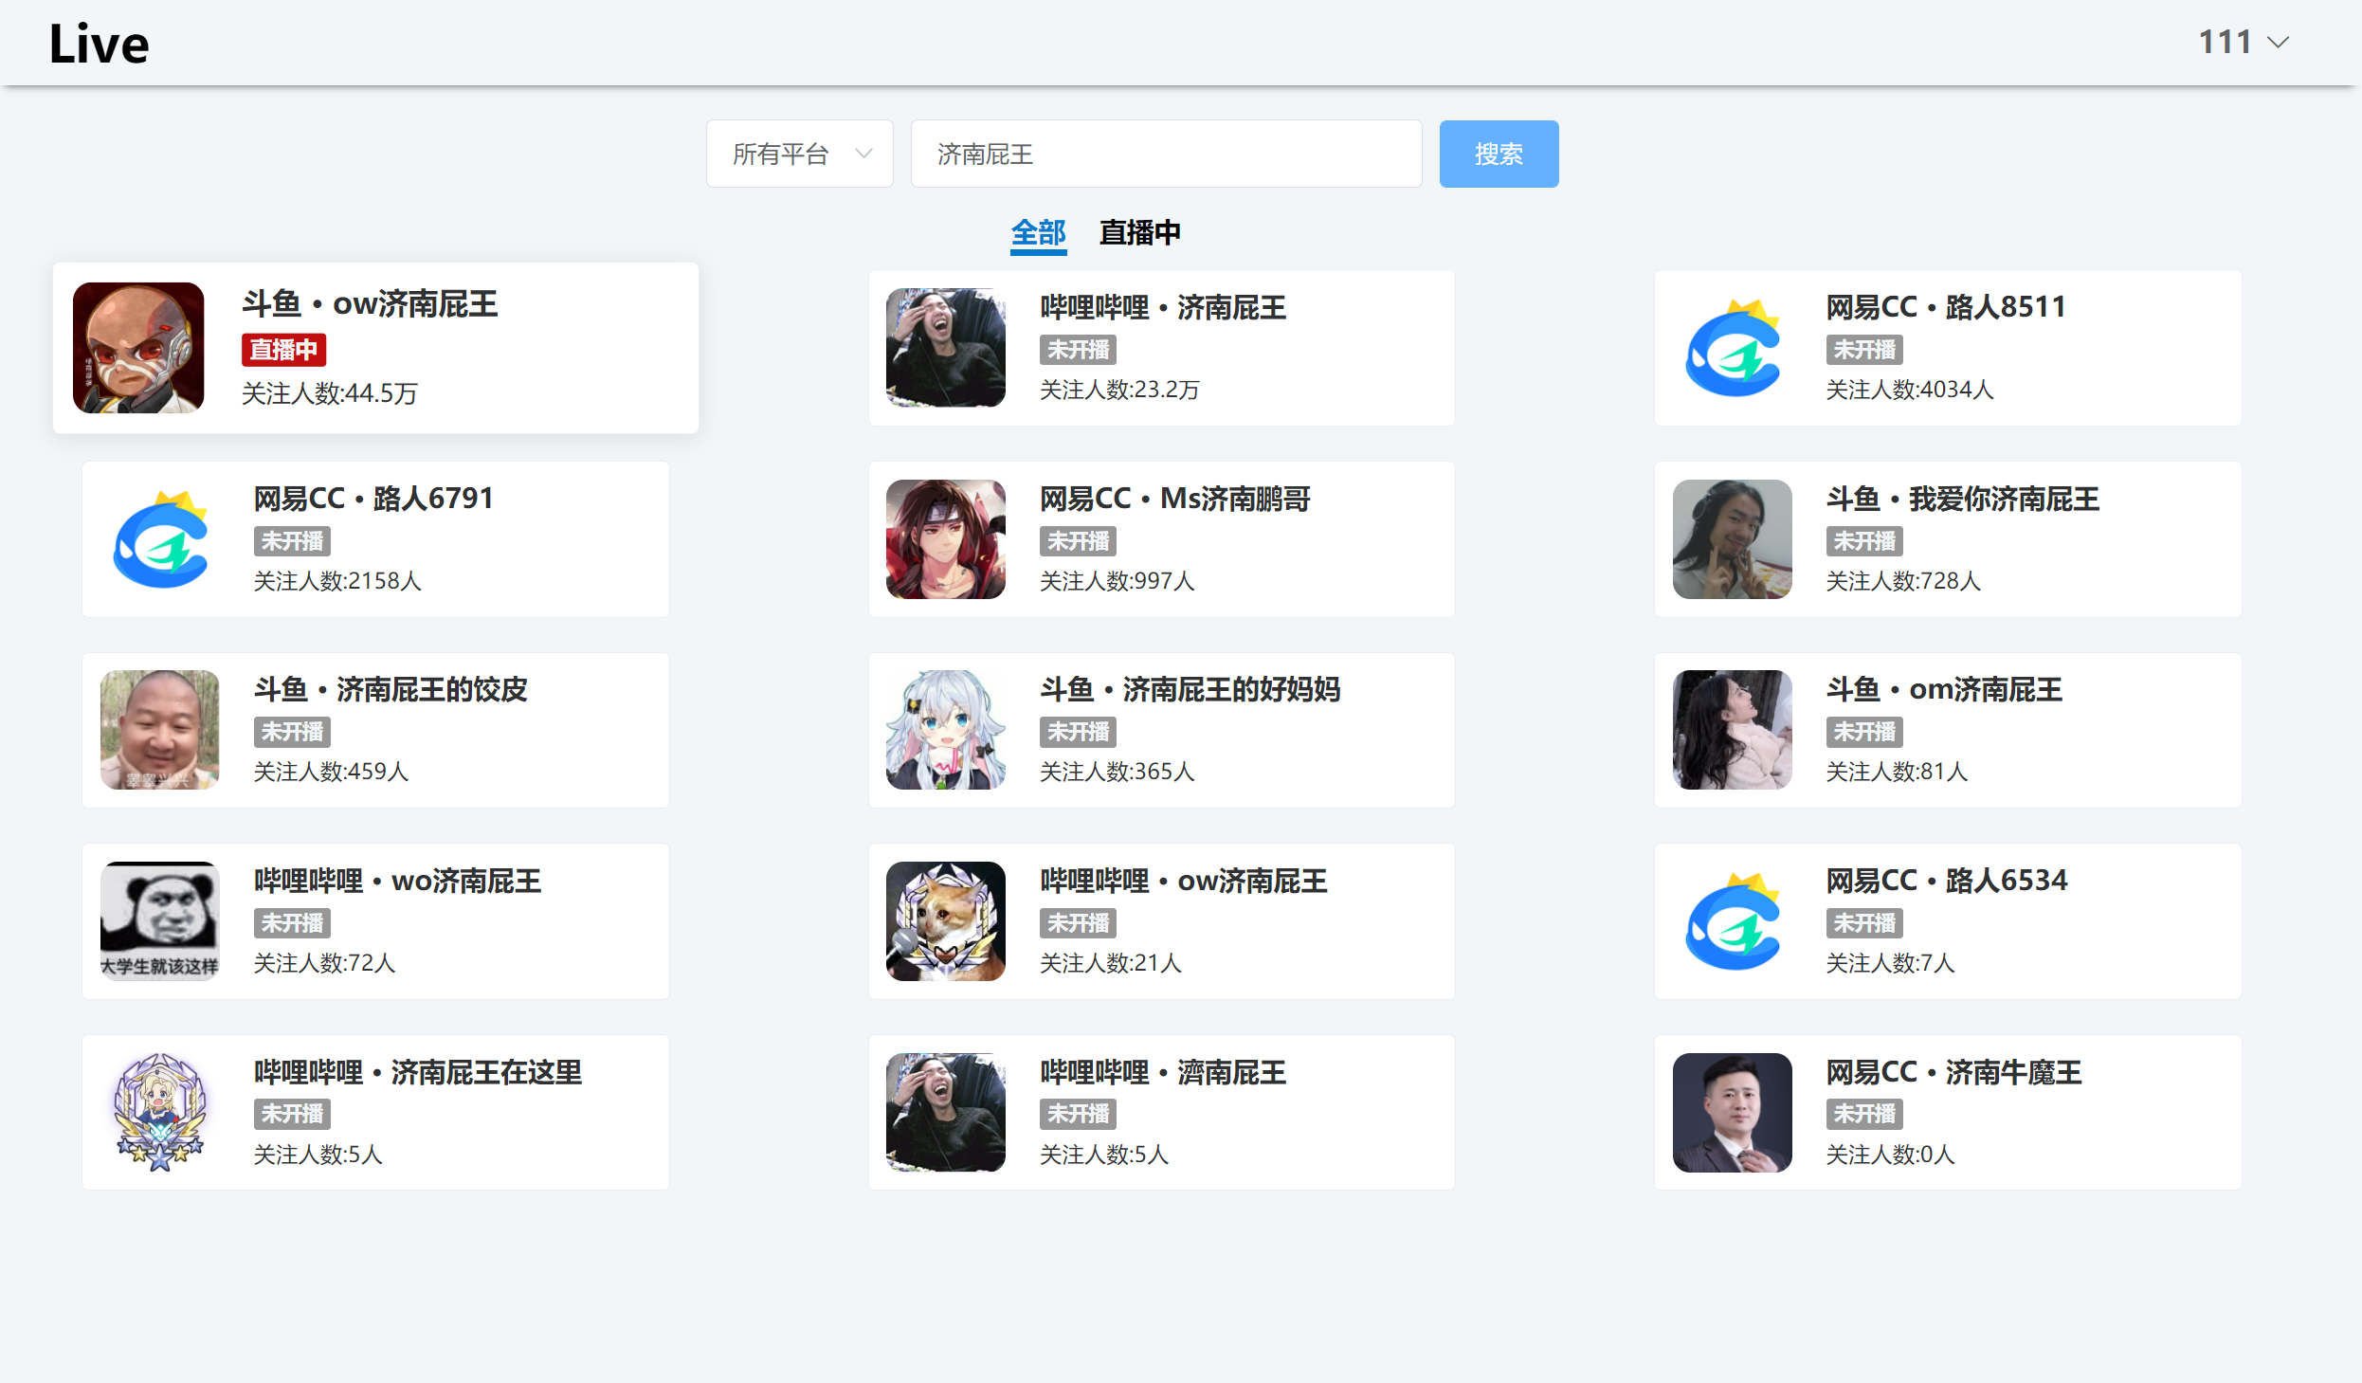Click the chevron arrow next to 111
Viewport: 2362px width, 1383px height.
(2279, 43)
